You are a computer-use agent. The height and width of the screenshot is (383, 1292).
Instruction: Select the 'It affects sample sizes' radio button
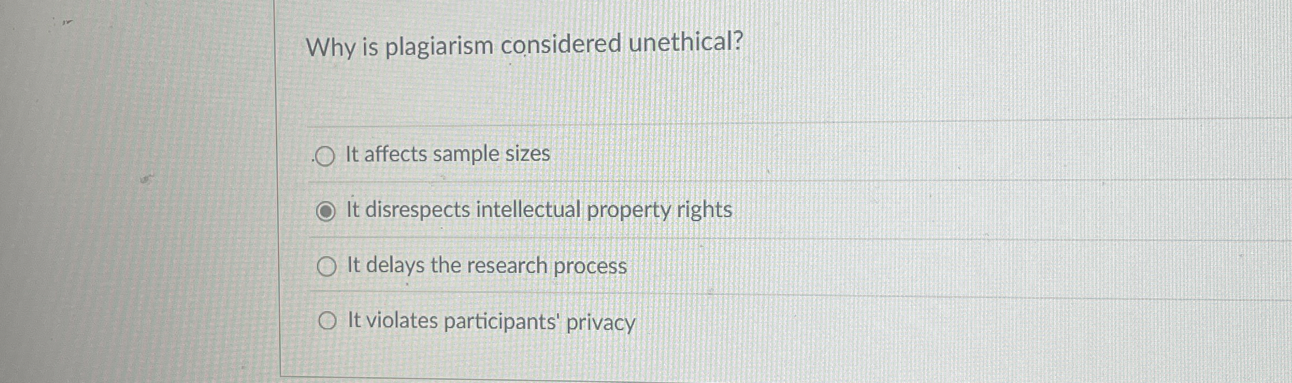pyautogui.click(x=325, y=155)
